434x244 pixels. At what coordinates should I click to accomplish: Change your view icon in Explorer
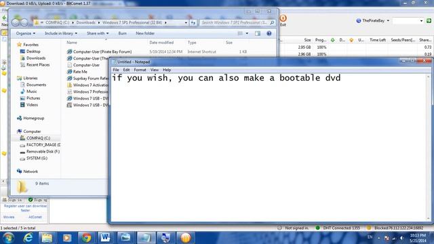point(240,33)
